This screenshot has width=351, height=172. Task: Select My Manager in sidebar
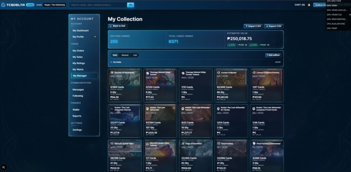[84, 76]
